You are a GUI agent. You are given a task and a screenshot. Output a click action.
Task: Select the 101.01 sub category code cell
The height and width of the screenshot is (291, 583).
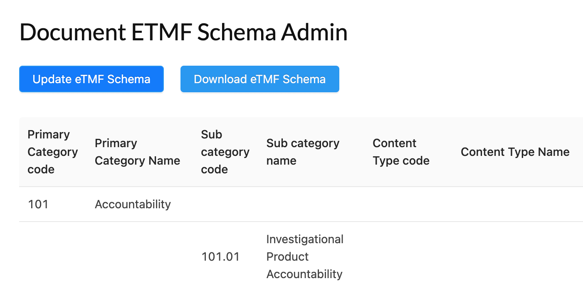(x=220, y=256)
